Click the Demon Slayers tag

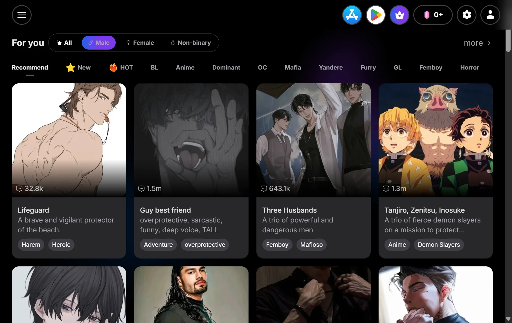coord(439,245)
